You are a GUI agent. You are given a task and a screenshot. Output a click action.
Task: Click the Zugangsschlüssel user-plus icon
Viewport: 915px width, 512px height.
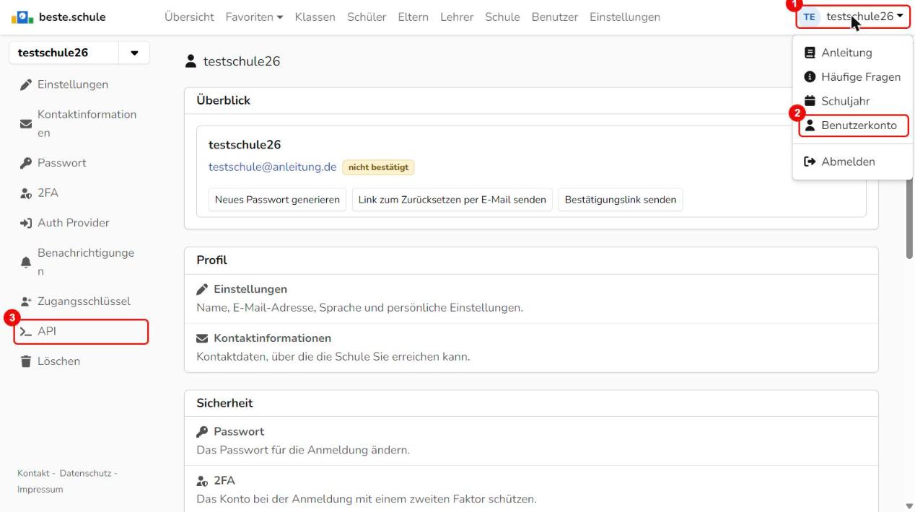pyautogui.click(x=25, y=301)
